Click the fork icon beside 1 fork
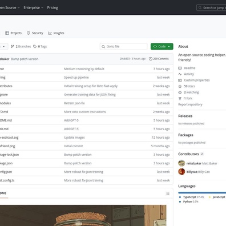The width and height of the screenshot is (226, 226). click(180, 98)
